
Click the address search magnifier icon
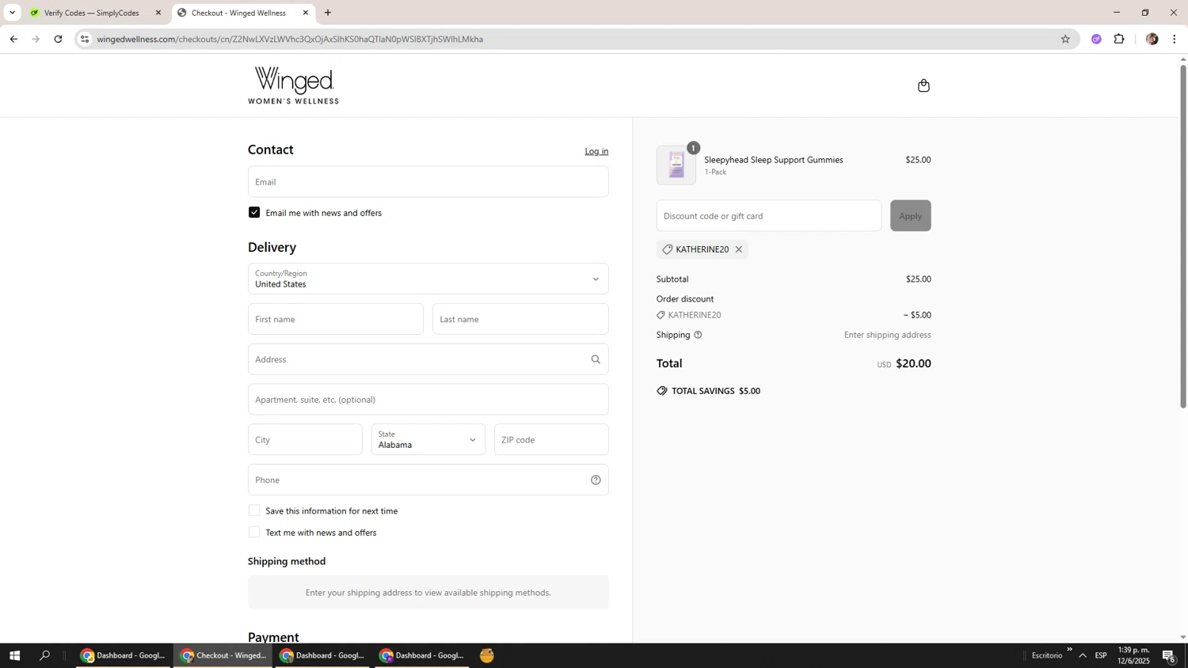pyautogui.click(x=596, y=359)
